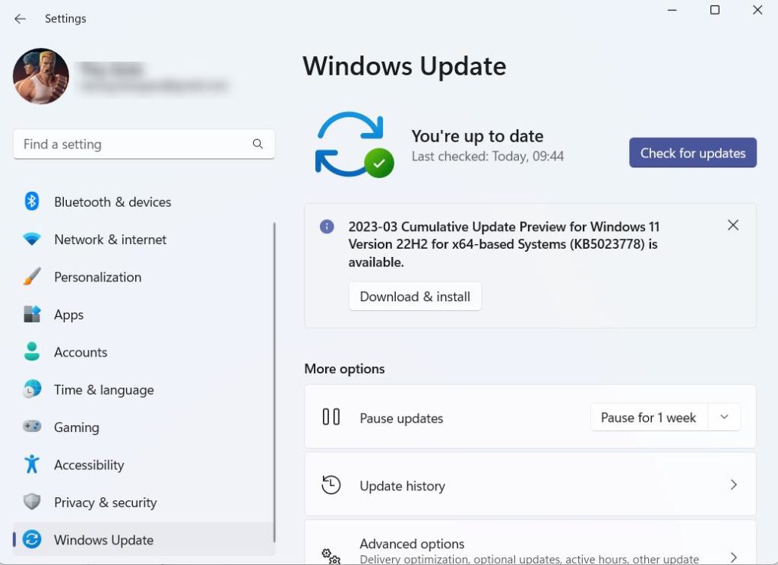Dismiss the cumulative update preview notice

(733, 225)
